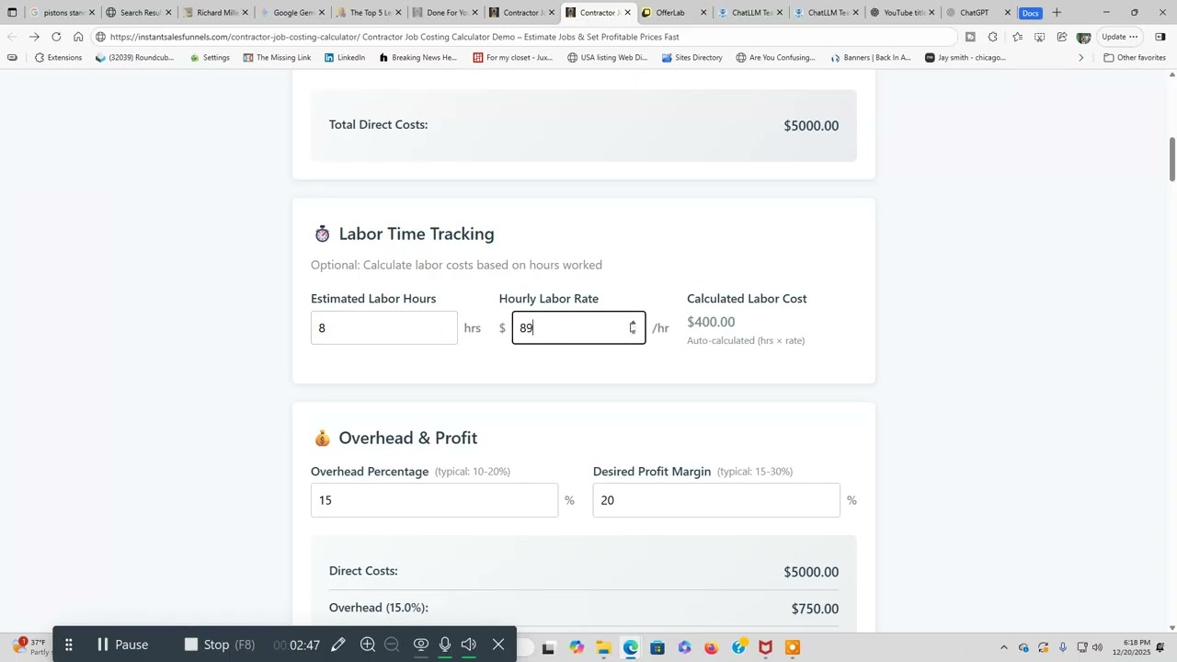Open The Missing Link bookmark
1177x662 pixels.
click(x=277, y=57)
